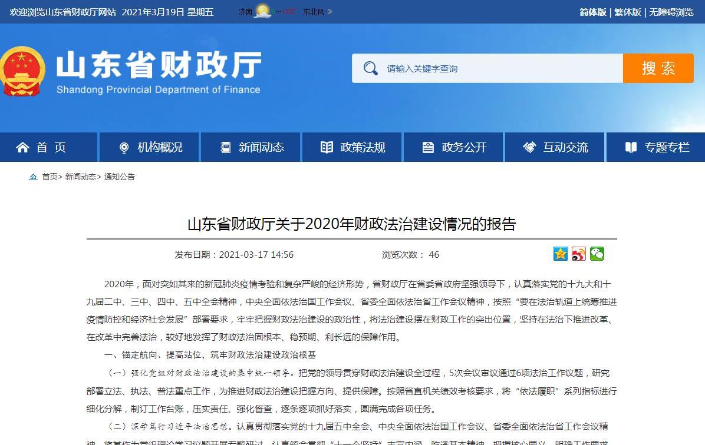705x445 pixels.
Task: Share article via Sina Weibo icon
Action: point(578,254)
